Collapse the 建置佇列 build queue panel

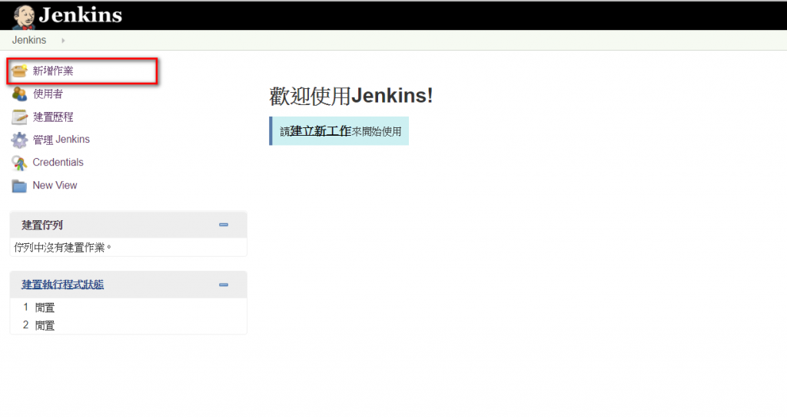(x=224, y=225)
